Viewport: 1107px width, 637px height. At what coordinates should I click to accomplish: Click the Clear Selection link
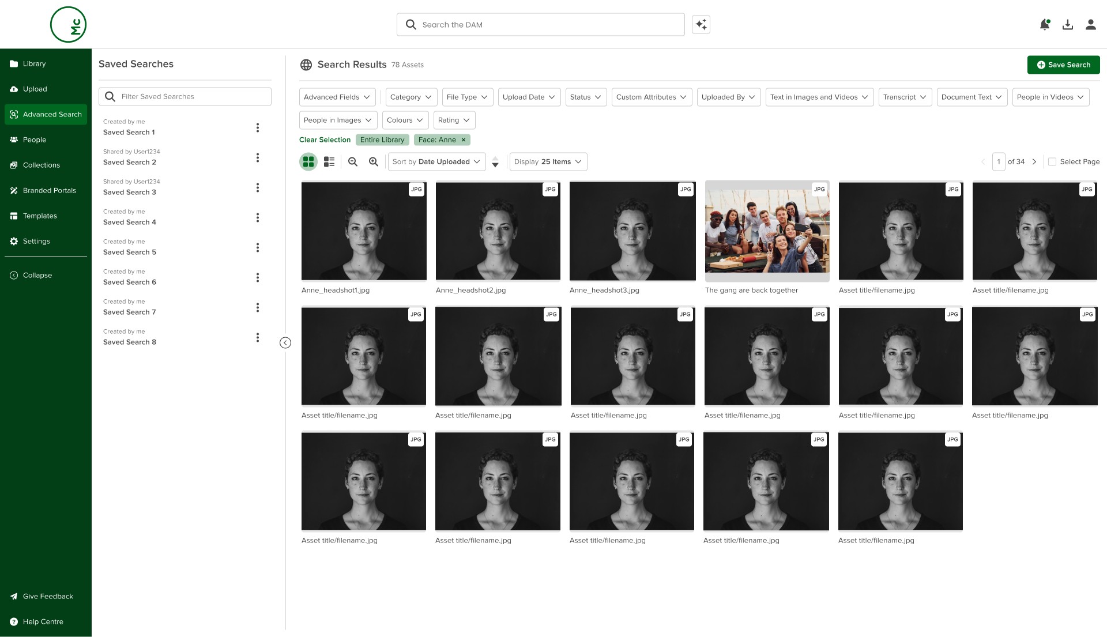click(x=325, y=140)
